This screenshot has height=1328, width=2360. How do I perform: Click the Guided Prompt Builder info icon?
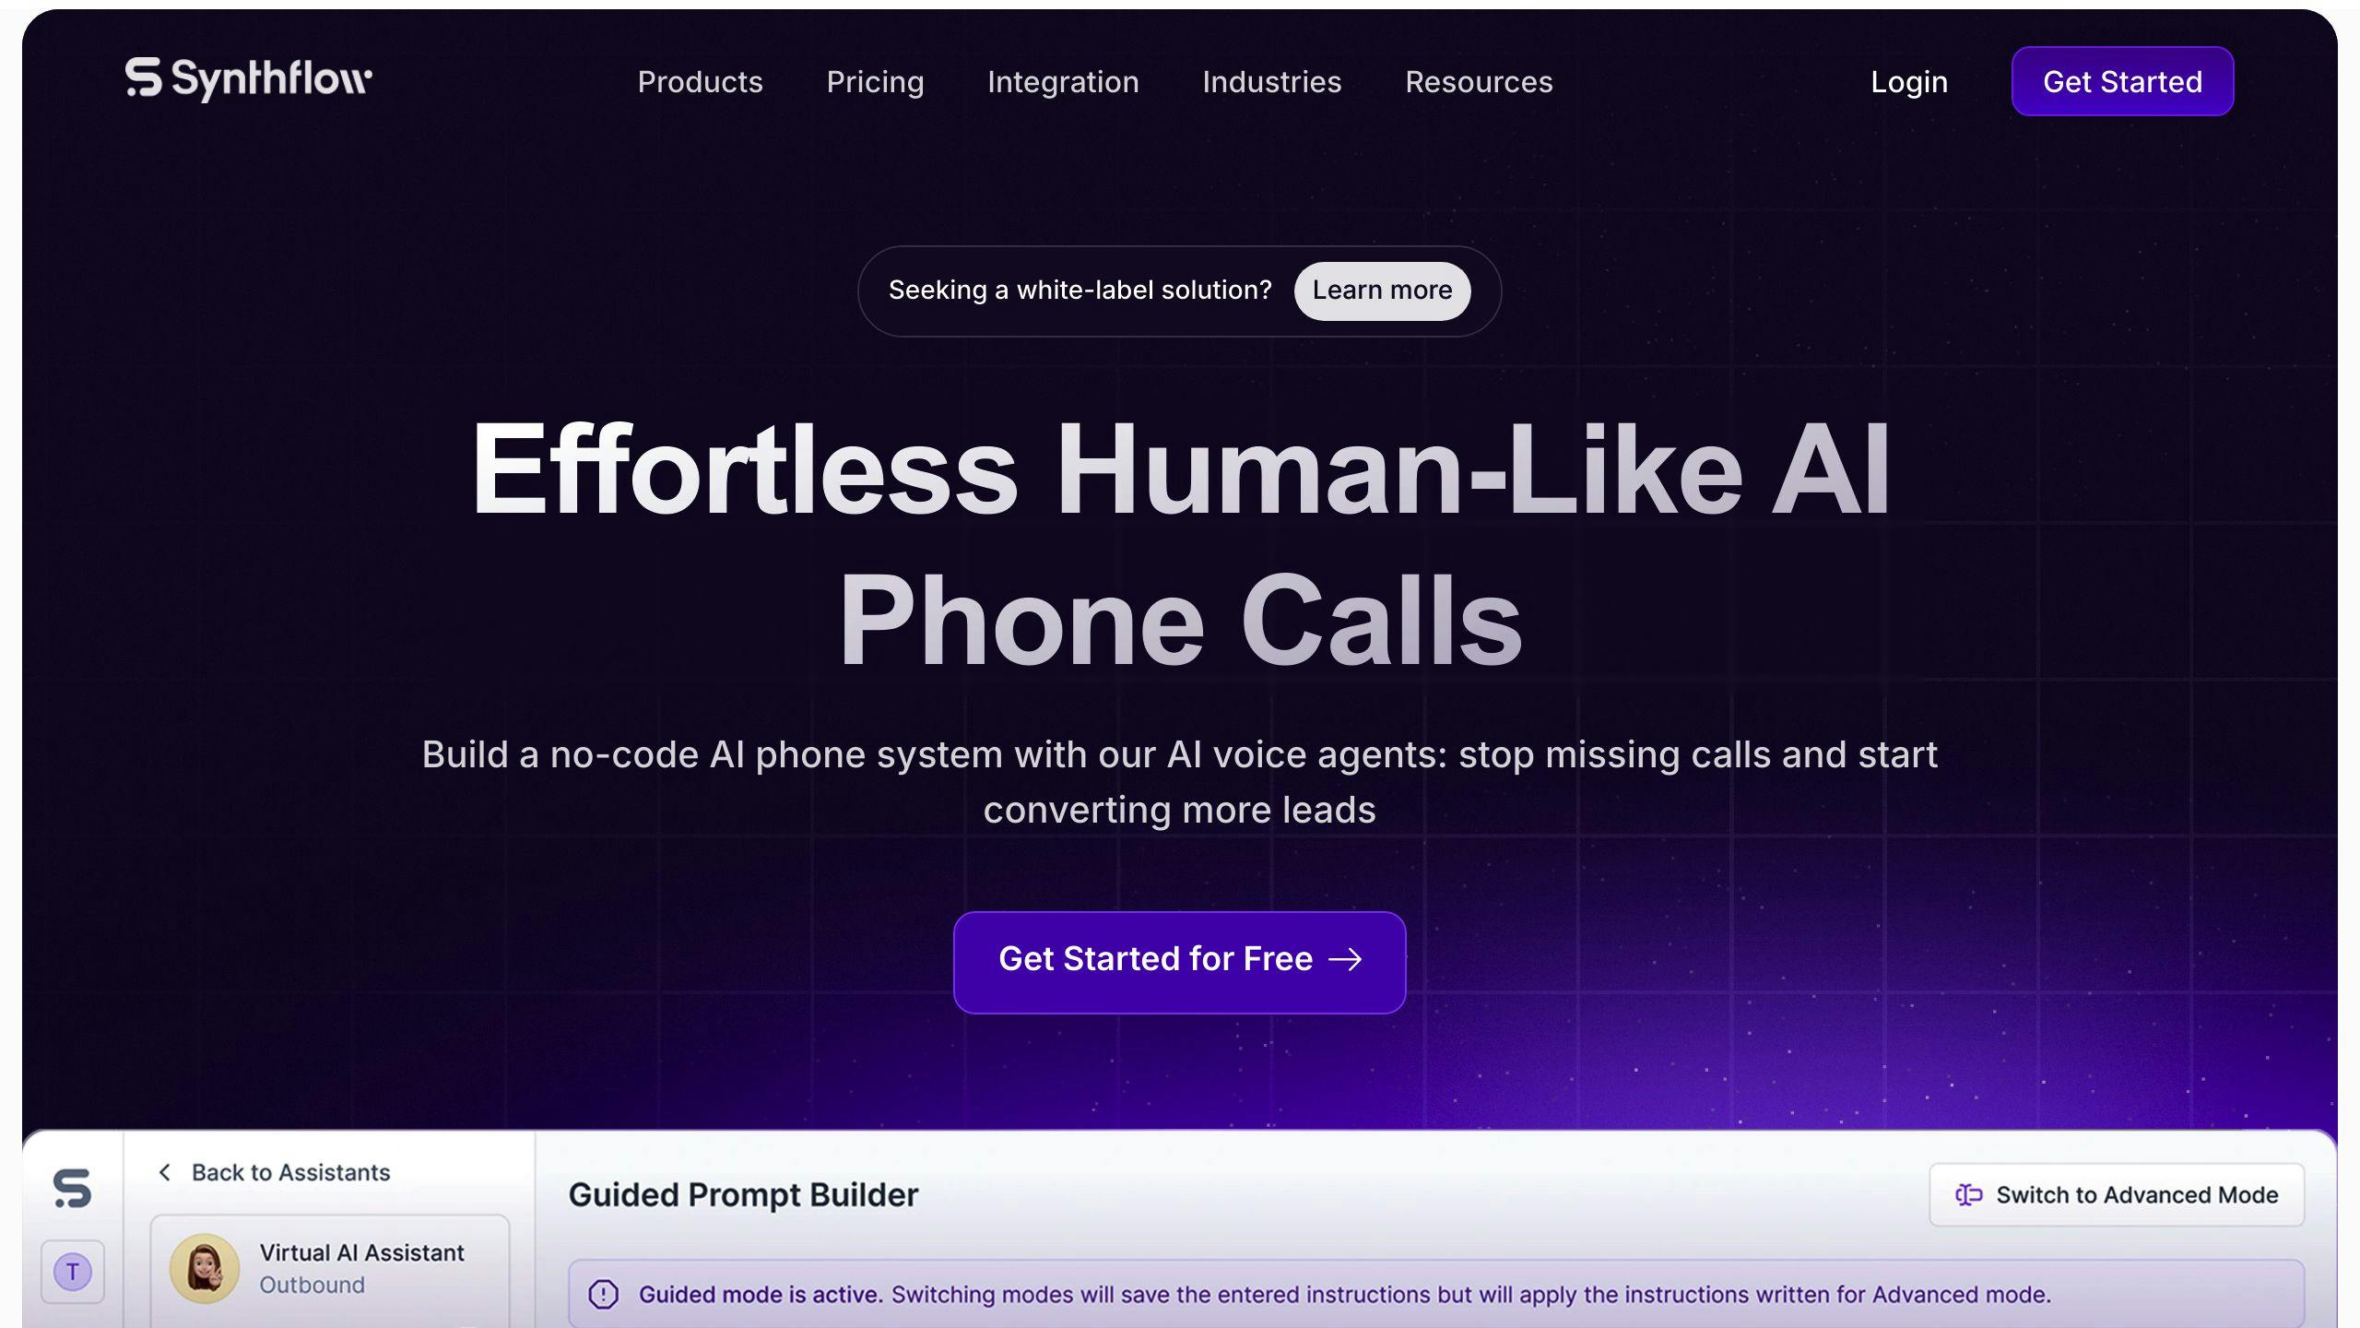(601, 1294)
